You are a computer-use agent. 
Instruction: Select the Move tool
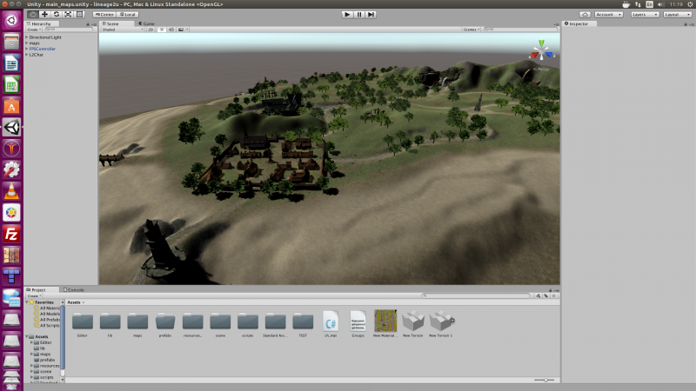click(44, 14)
